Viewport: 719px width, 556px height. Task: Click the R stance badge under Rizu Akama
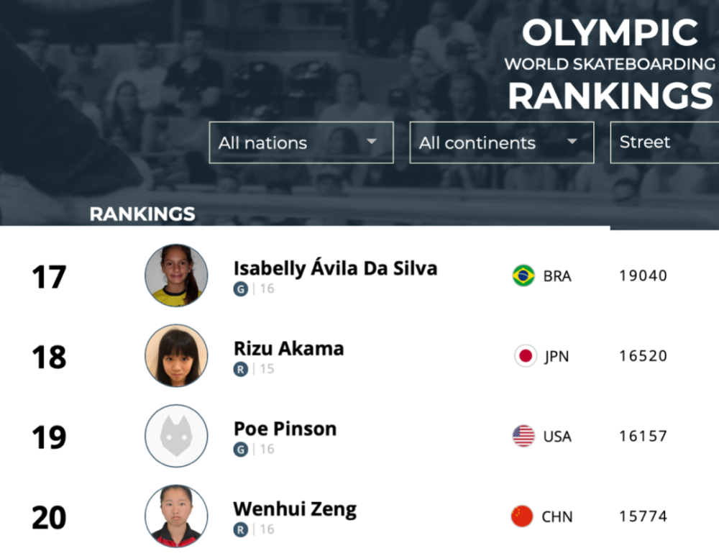tap(240, 369)
